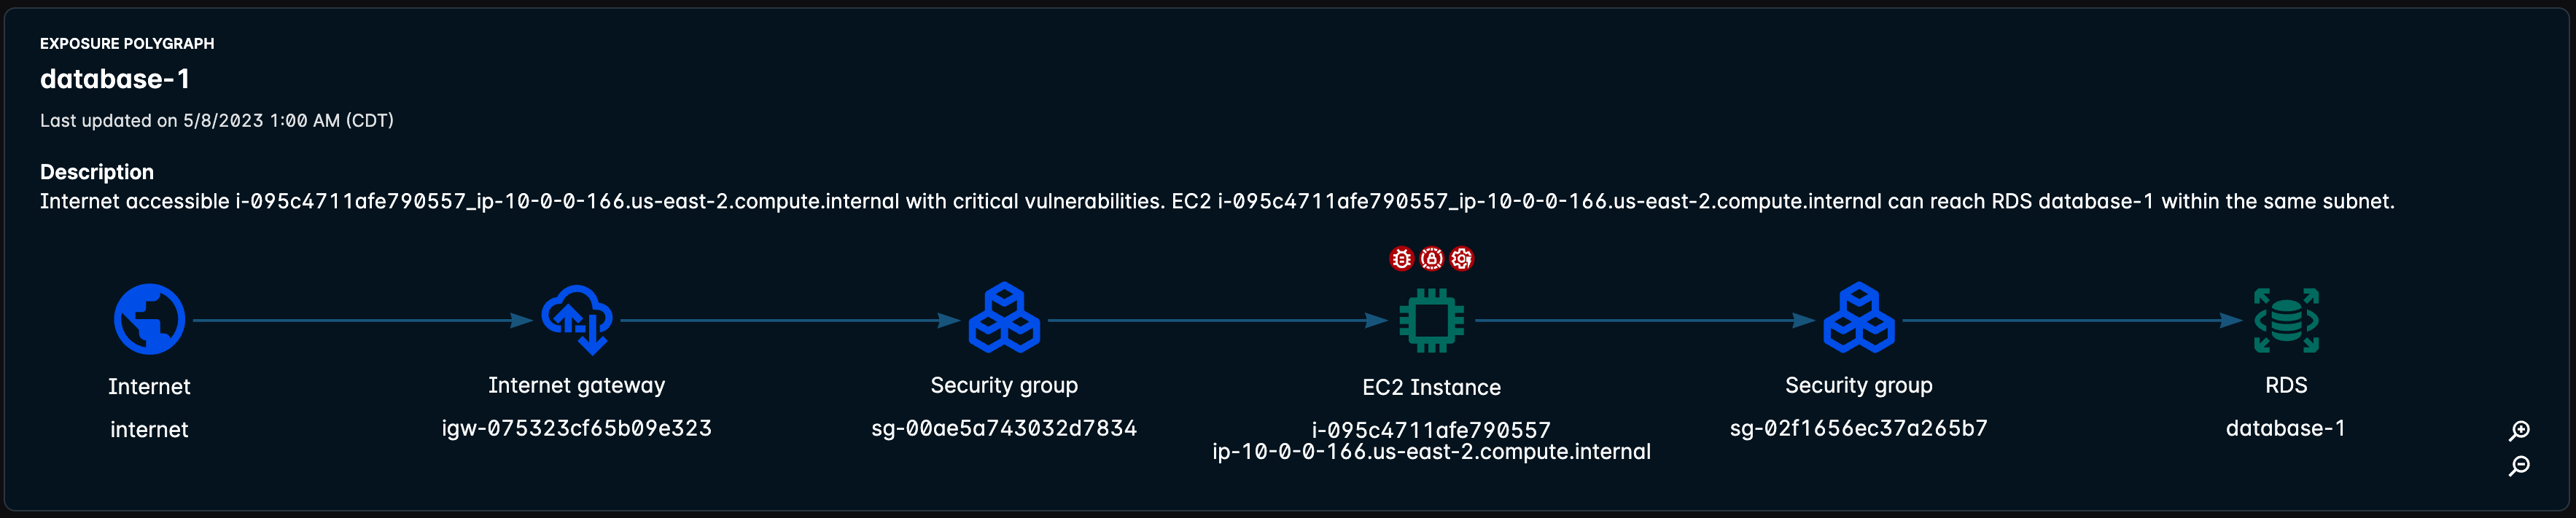This screenshot has height=518, width=2576.
Task: Click the ip-10-0-0-166 hostname under EC2 Instance
Action: point(1431,452)
